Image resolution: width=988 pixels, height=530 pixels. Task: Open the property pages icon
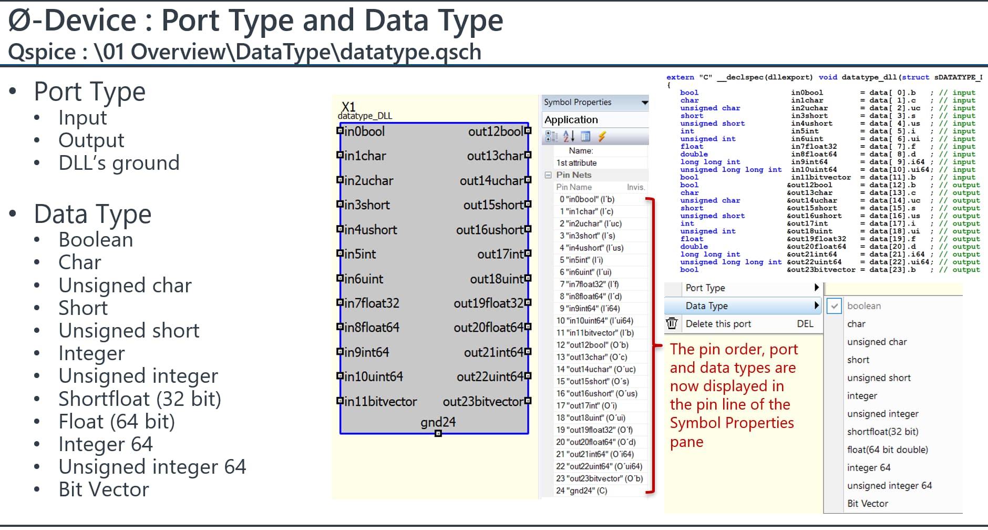pos(585,137)
